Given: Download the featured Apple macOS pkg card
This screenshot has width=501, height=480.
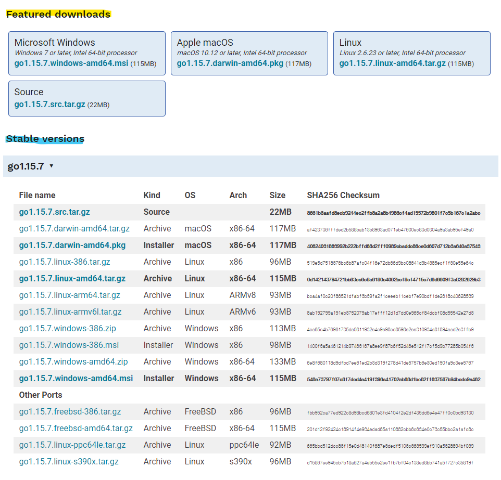Looking at the screenshot, I should (249, 53).
